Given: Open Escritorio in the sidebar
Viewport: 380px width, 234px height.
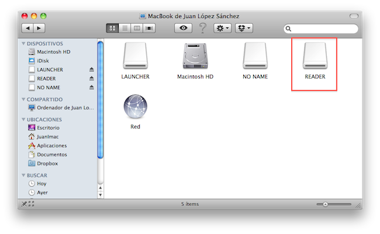Looking at the screenshot, I should tap(44, 128).
